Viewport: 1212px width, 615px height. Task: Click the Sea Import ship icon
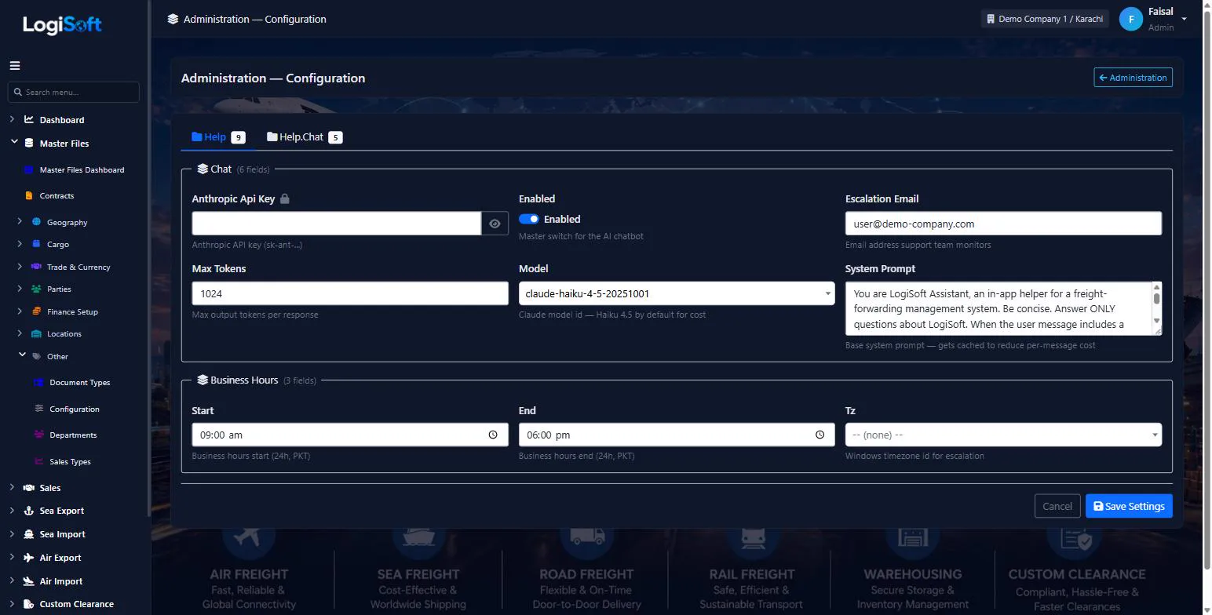point(29,534)
